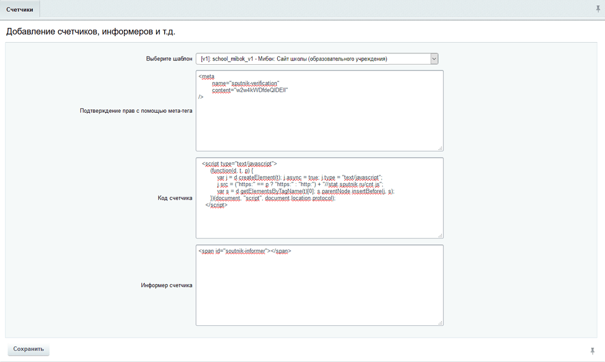Click name="sputnik-verification" line
Viewport: 605px width, 362px height.
click(x=245, y=83)
